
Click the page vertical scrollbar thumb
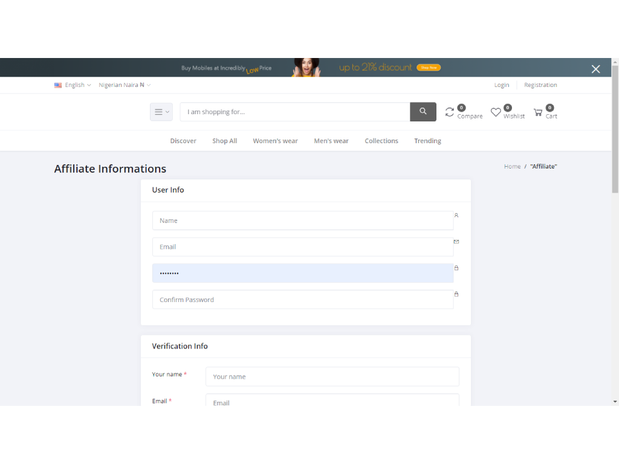point(615,127)
